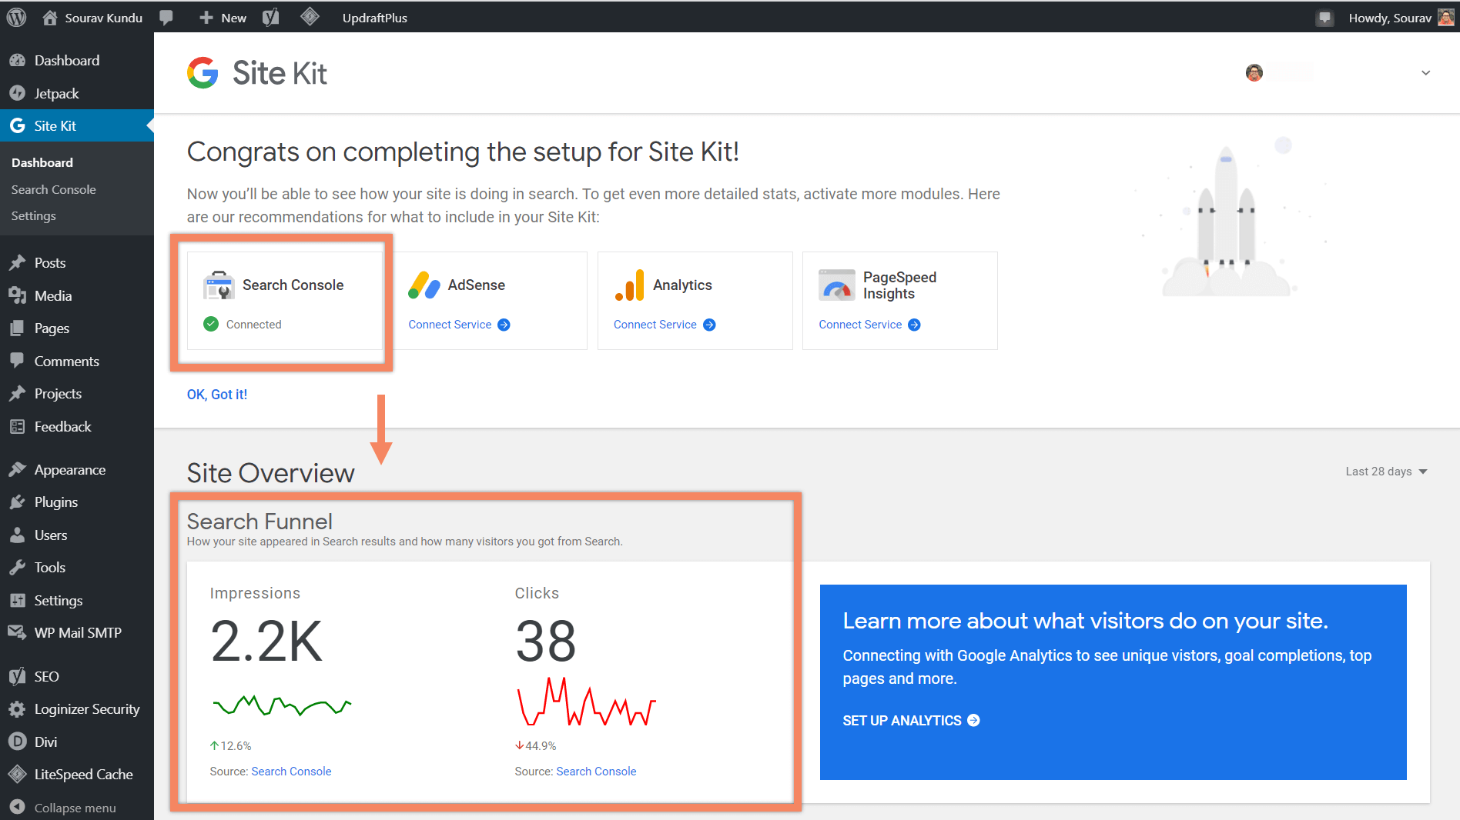Open the Last 28 days dropdown

1386,472
